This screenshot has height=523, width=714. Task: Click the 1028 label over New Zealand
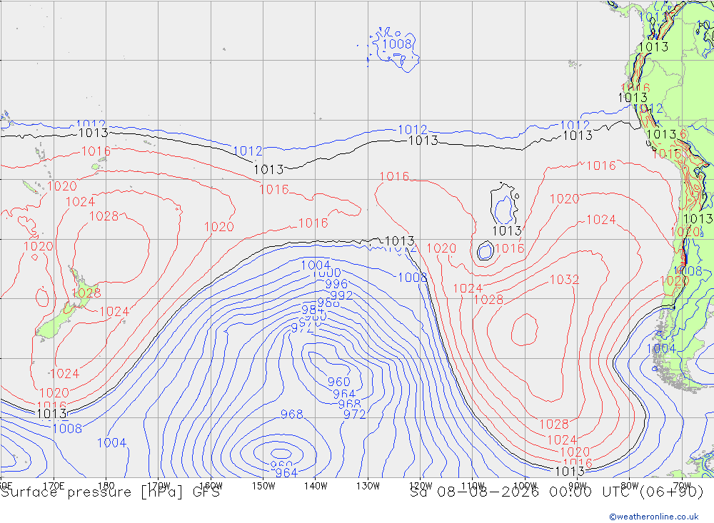(x=86, y=293)
